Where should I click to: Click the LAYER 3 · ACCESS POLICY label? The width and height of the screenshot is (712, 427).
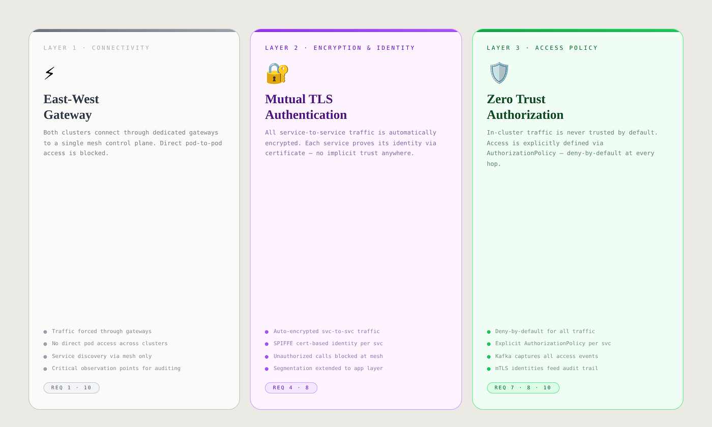point(542,48)
